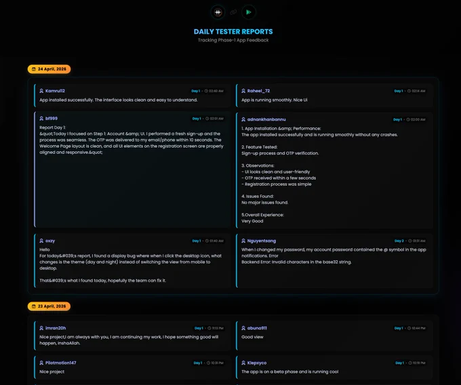
Task: Click the Day 1 label on adnankhanbannu's report
Action: 397,119
